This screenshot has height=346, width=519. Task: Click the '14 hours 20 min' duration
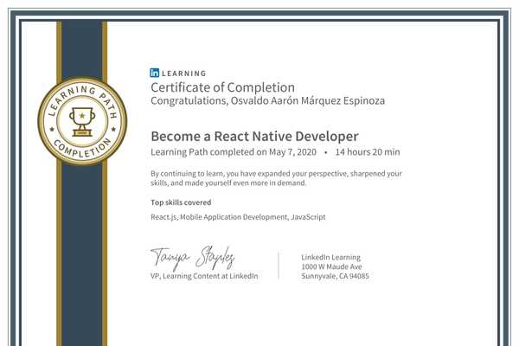[x=368, y=152]
